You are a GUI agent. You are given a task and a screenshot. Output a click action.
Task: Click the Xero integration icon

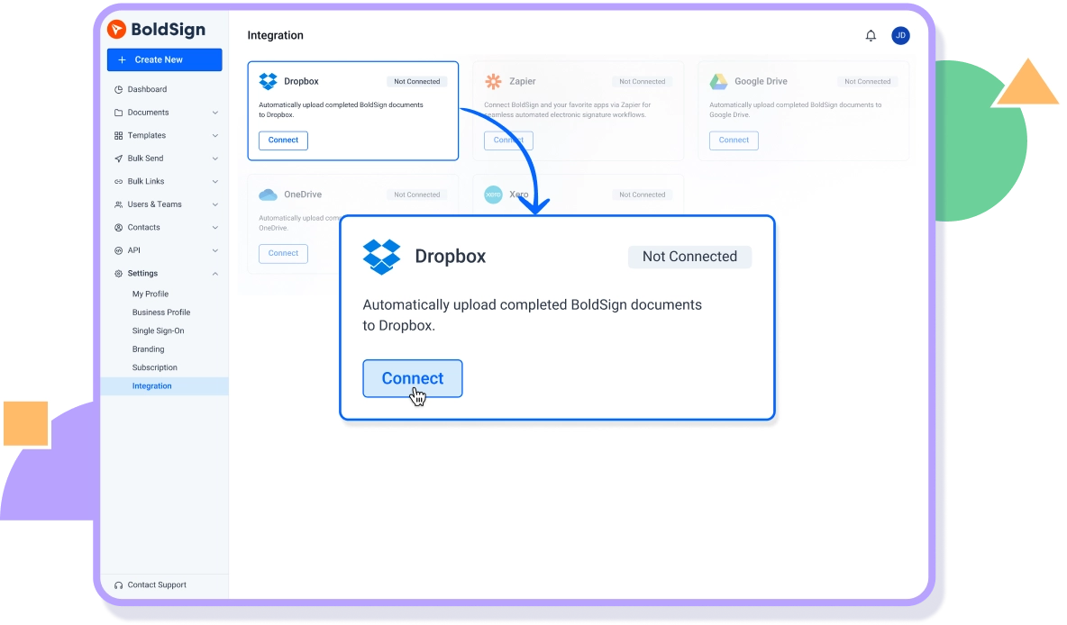(x=494, y=194)
